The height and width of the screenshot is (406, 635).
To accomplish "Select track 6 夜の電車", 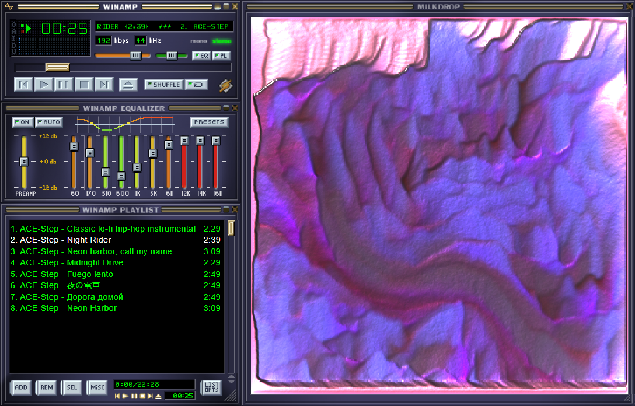I will pyautogui.click(x=116, y=285).
